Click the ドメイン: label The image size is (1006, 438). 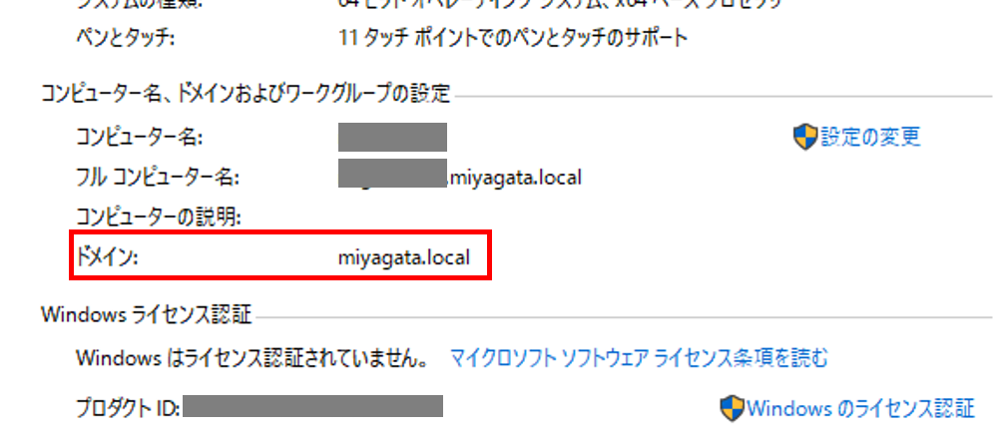coord(107,257)
